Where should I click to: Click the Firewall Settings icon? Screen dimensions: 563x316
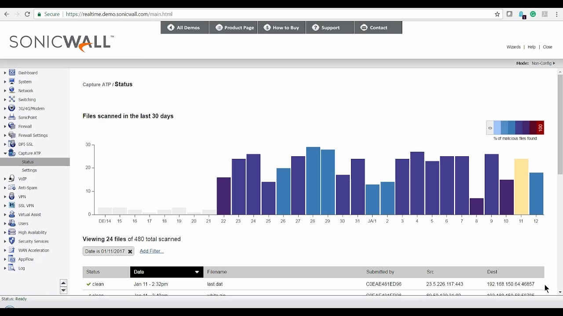[x=12, y=135]
